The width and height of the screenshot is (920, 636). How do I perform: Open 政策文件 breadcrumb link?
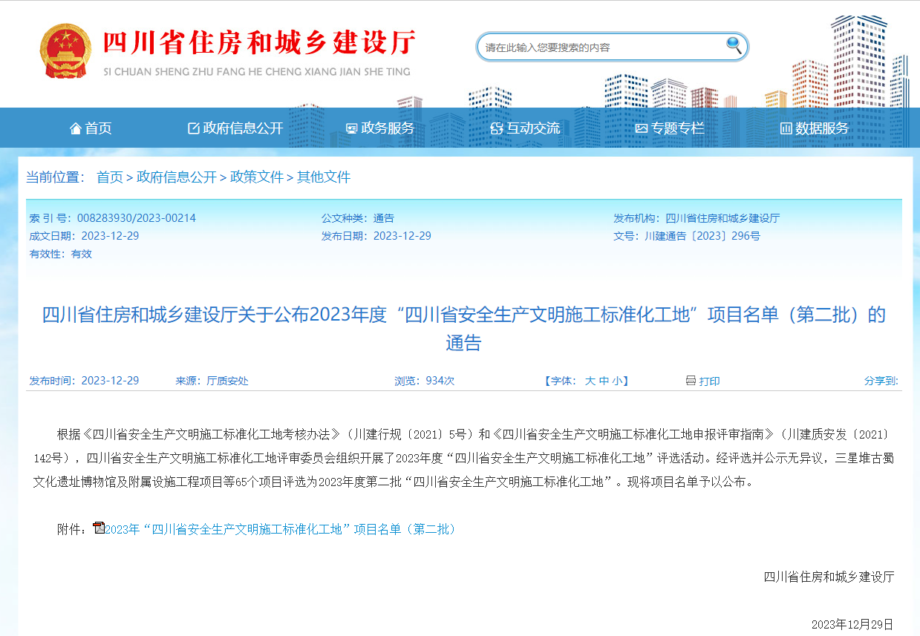coord(257,177)
